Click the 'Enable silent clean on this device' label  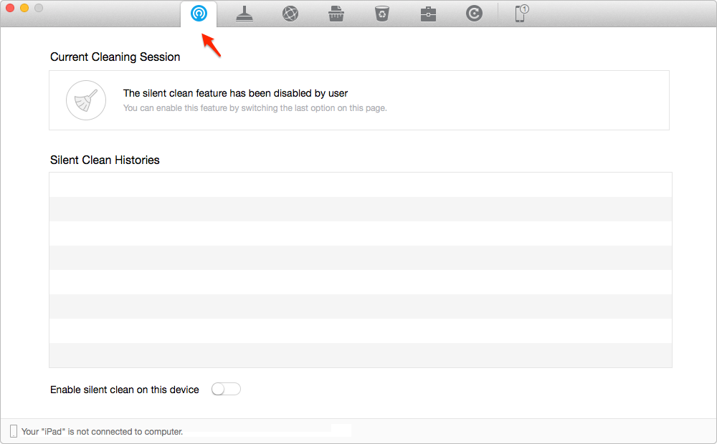[124, 390]
